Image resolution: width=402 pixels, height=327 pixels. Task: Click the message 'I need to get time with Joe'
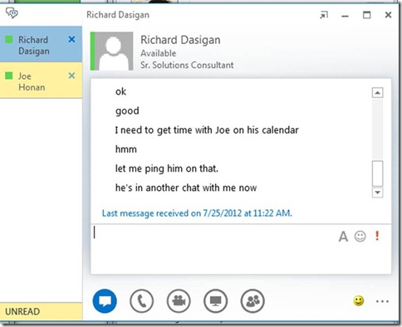tap(207, 130)
